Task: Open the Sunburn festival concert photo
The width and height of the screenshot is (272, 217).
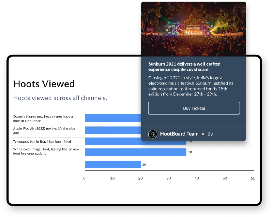Action: tap(193, 29)
